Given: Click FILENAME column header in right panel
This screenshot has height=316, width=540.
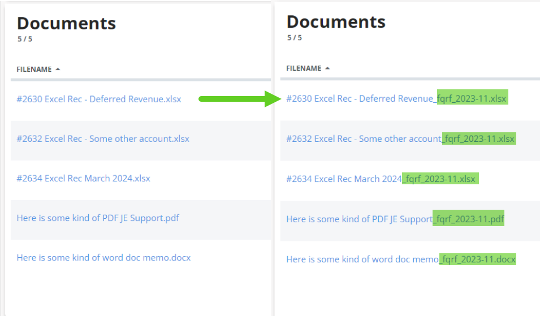Looking at the screenshot, I should [304, 68].
